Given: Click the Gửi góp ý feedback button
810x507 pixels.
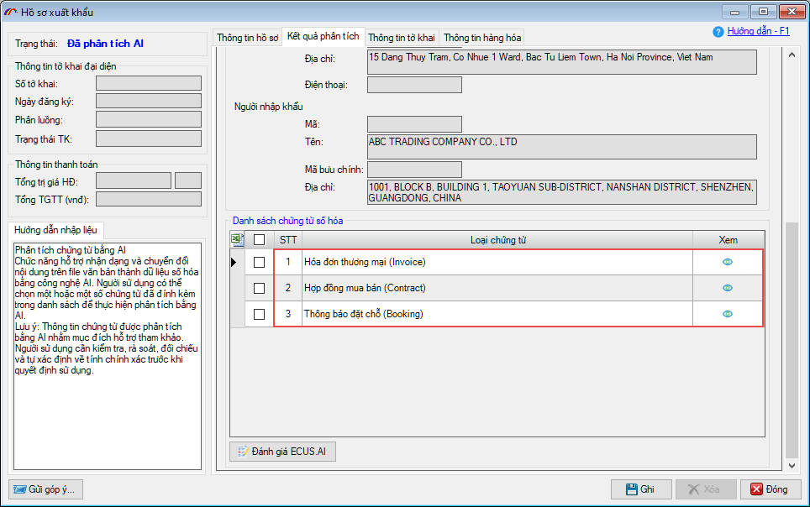Looking at the screenshot, I should (x=45, y=489).
